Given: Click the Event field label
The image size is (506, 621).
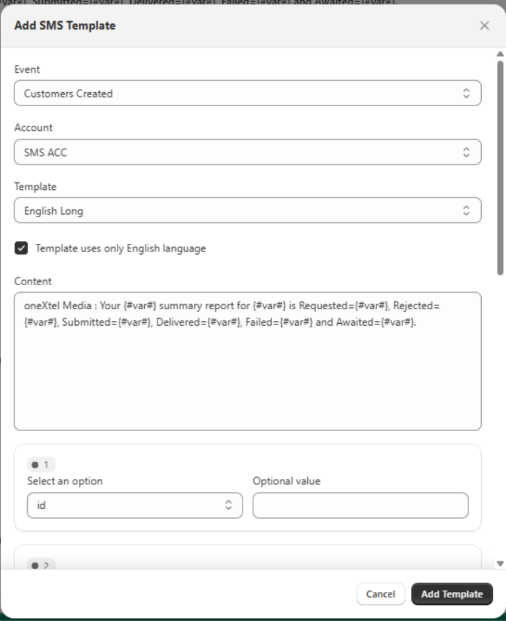Looking at the screenshot, I should [x=27, y=69].
